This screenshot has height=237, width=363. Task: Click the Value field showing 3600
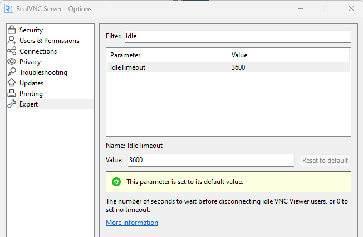210,160
